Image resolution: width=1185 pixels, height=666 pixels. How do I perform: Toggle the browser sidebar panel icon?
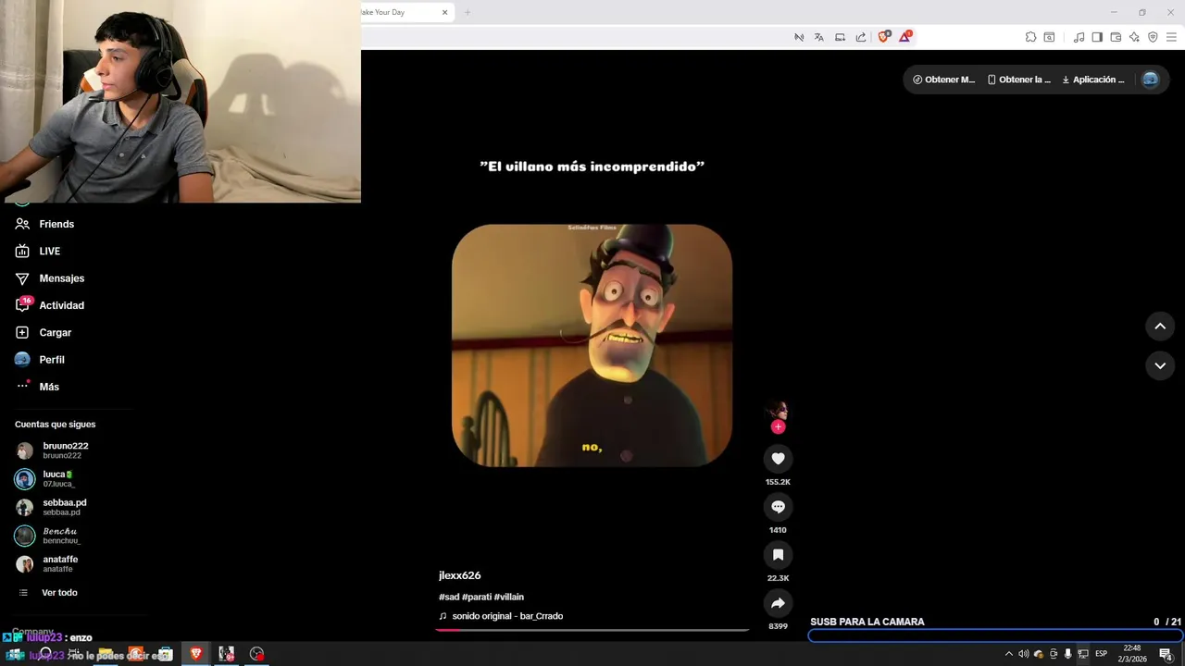(1097, 37)
